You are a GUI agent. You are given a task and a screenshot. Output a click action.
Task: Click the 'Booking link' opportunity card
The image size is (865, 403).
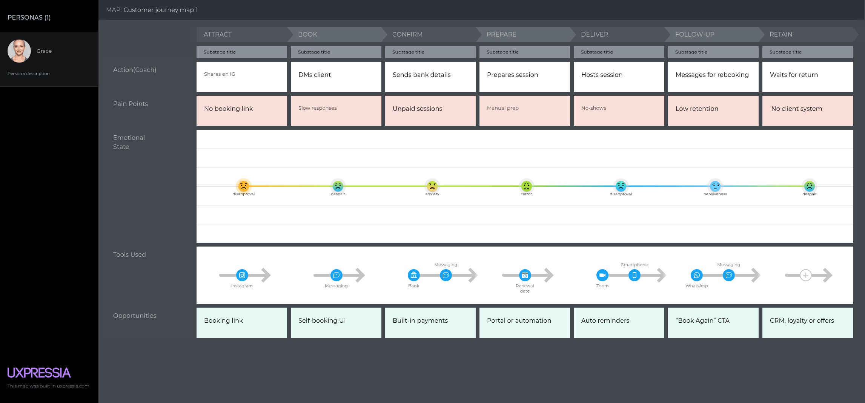tap(242, 323)
